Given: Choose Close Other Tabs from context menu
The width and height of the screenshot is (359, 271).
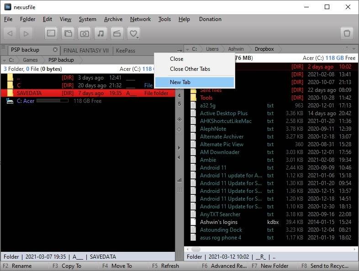Looking at the screenshot, I should tap(195, 69).
